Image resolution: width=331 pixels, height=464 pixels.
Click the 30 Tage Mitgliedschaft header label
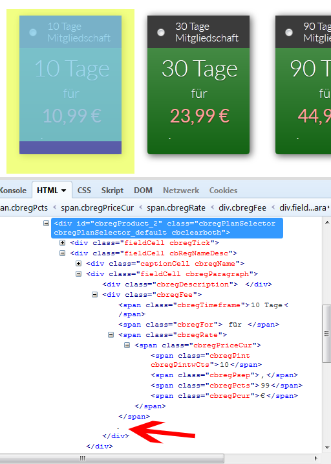coord(207,32)
